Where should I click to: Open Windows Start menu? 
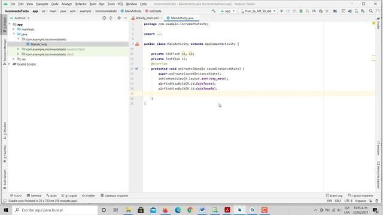point(5,210)
